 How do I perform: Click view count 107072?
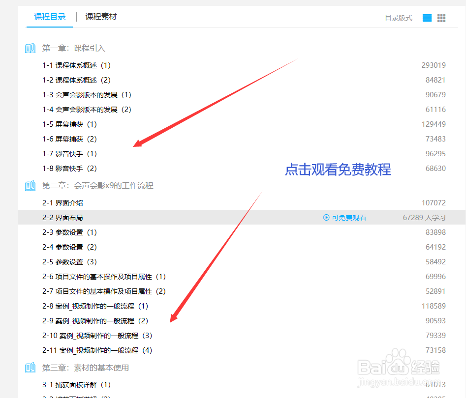tap(434, 203)
